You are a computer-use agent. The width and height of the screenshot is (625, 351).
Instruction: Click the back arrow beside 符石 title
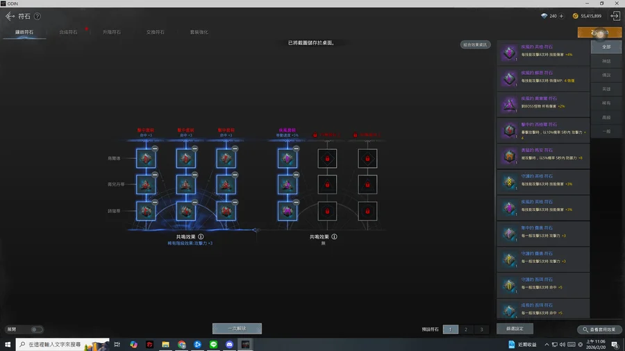point(10,16)
